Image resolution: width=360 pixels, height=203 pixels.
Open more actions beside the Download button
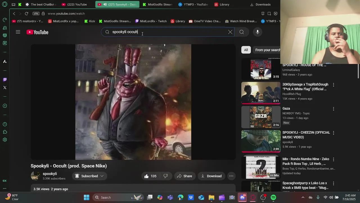(231, 176)
